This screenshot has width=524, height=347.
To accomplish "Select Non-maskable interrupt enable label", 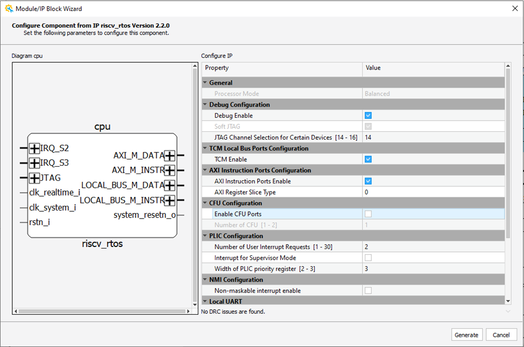I will tap(258, 291).
